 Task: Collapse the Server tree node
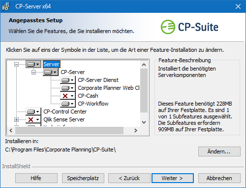tap(16, 64)
